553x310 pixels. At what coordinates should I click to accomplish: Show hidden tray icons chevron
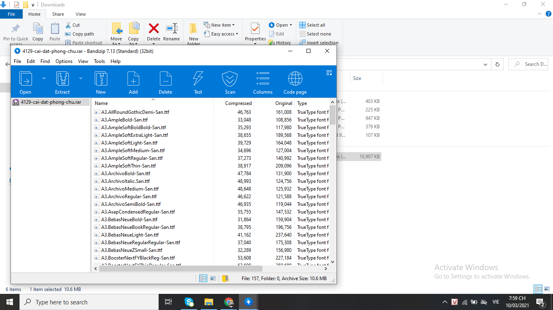(x=445, y=302)
